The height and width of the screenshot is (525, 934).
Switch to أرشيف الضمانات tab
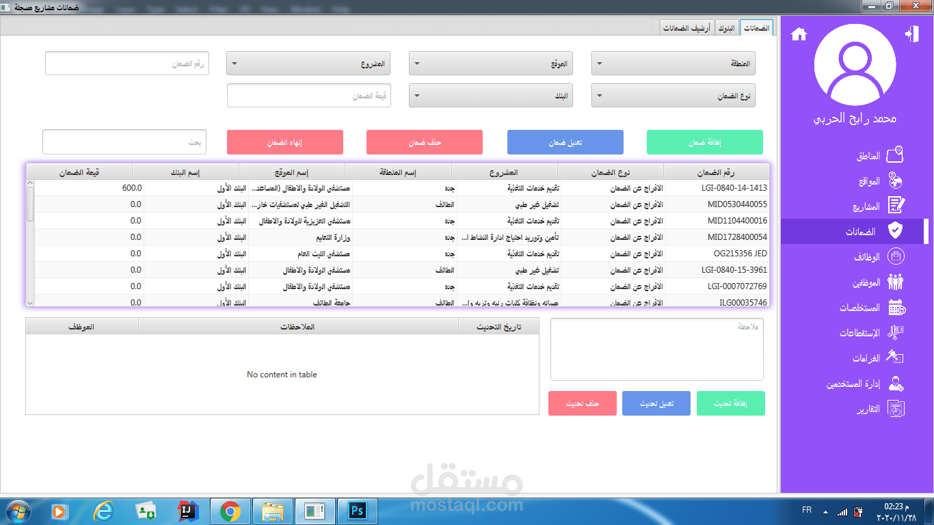pyautogui.click(x=687, y=28)
